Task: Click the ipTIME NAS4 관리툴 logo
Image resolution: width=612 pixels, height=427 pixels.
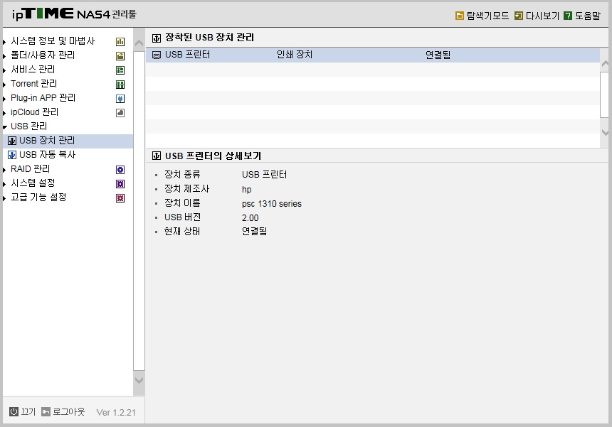Action: tap(74, 13)
